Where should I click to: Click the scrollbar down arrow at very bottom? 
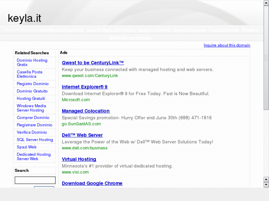point(266,185)
